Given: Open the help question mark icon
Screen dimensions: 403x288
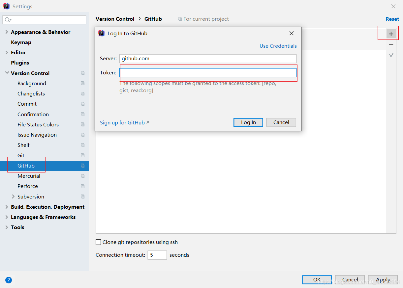Looking at the screenshot, I should (9, 280).
